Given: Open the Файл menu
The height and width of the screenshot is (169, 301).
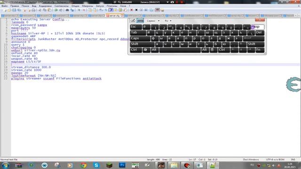Looking at the screenshot, I should tap(4, 6).
